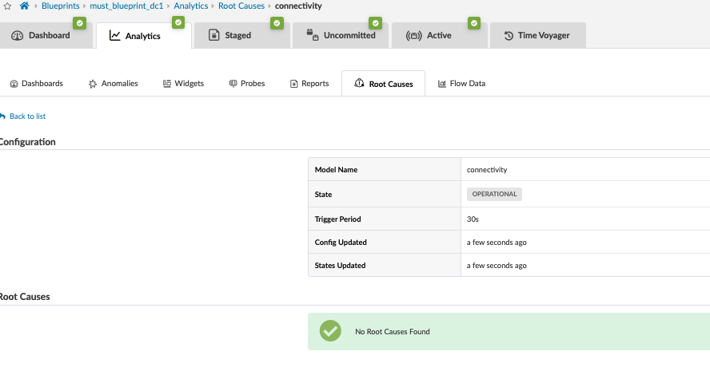
Task: Open Blueprints breadcrumb link
Action: coord(60,6)
